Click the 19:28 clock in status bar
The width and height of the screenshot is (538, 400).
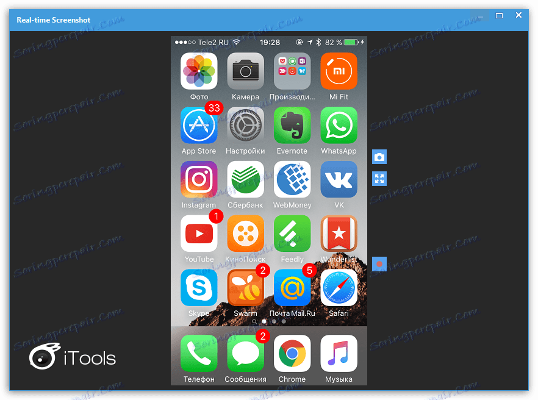point(270,42)
